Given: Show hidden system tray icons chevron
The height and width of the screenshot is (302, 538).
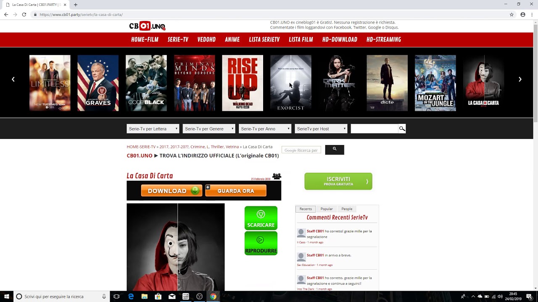Looking at the screenshot, I should pyautogui.click(x=473, y=297).
